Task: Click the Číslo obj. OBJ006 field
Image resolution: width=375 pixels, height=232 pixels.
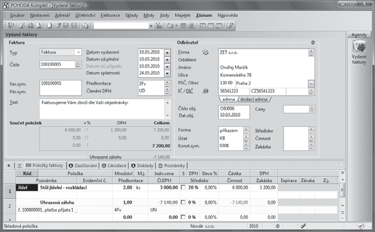Action: pyautogui.click(x=234, y=108)
